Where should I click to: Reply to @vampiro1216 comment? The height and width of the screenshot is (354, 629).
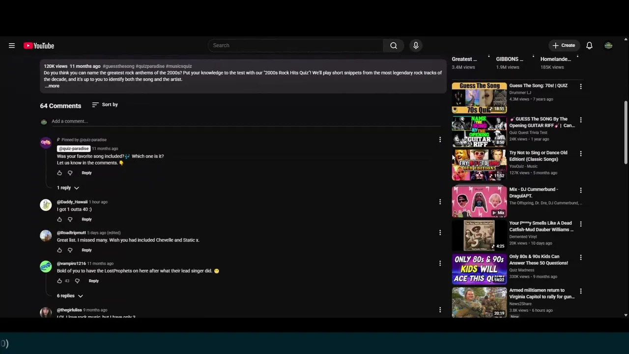pyautogui.click(x=93, y=281)
